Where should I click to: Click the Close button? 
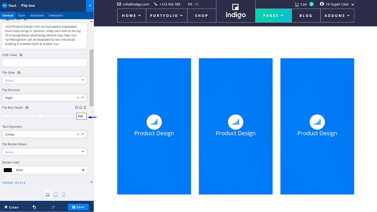pos(11,207)
